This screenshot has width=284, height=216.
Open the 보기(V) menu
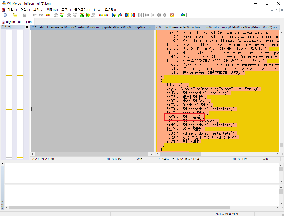tap(38, 10)
